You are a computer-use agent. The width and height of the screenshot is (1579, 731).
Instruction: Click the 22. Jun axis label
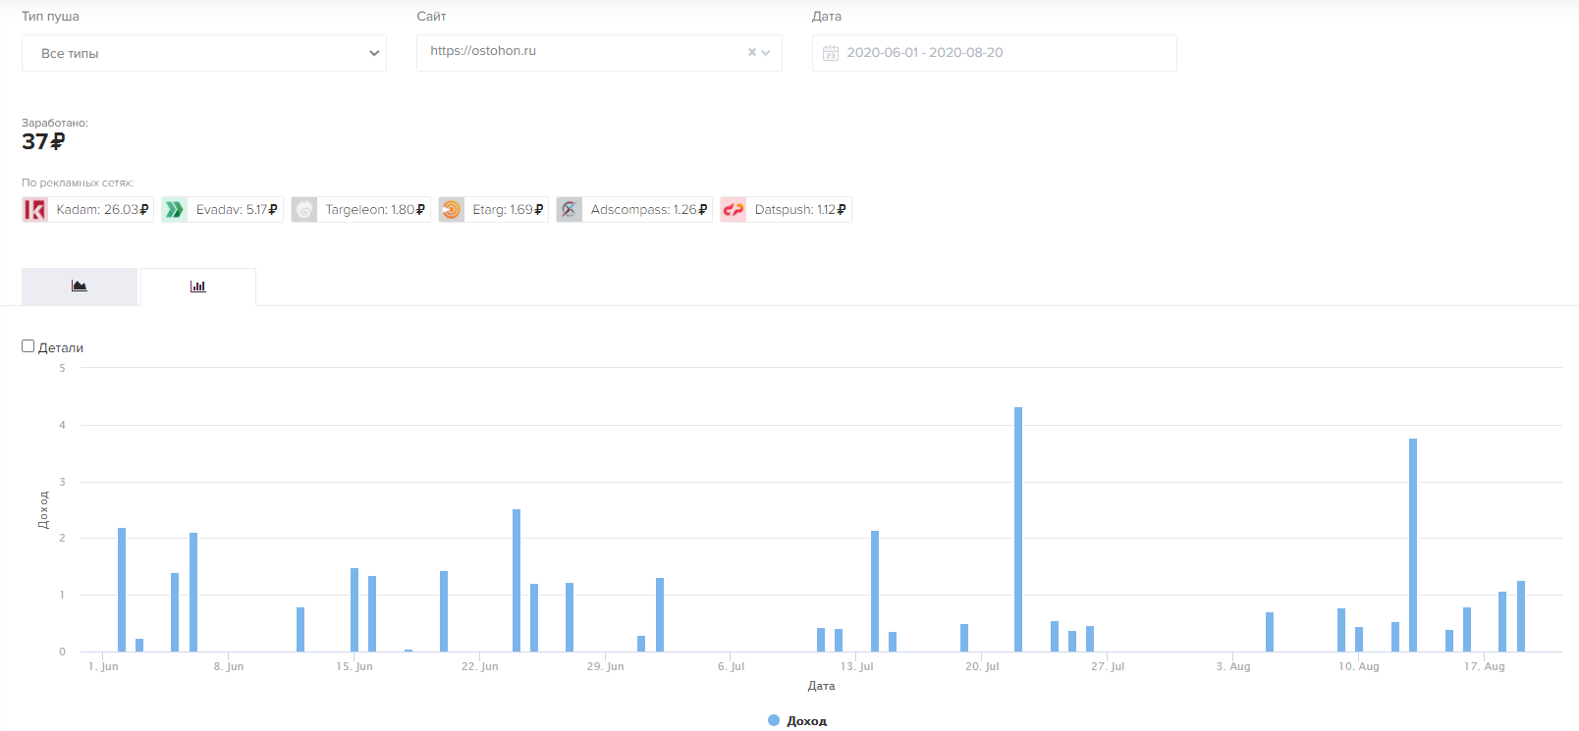(x=480, y=666)
